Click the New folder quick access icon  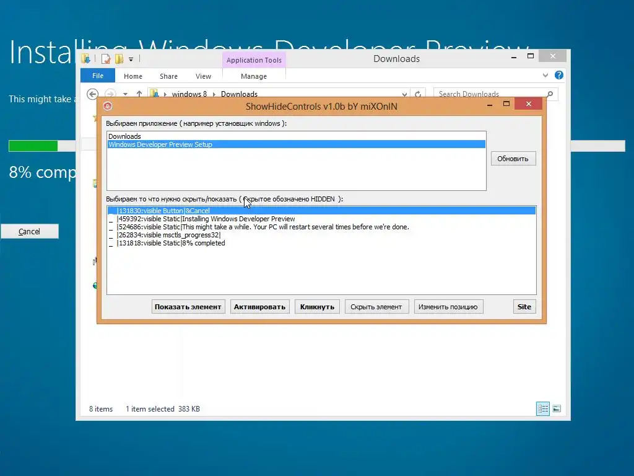tap(119, 59)
